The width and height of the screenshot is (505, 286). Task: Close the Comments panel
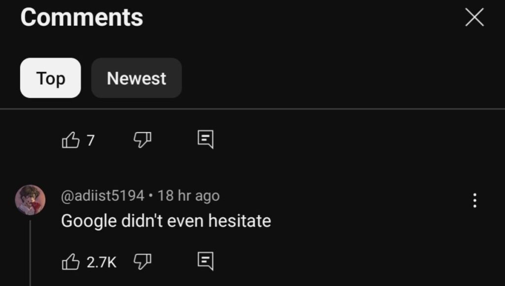coord(474,18)
